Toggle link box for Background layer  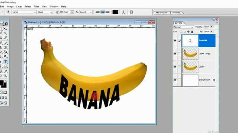point(179,80)
